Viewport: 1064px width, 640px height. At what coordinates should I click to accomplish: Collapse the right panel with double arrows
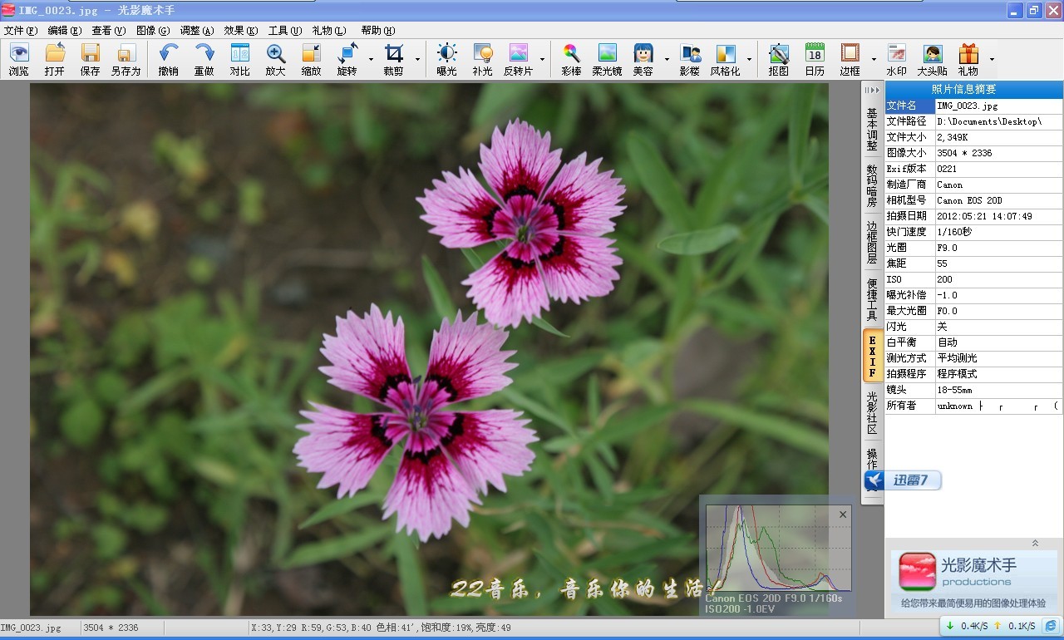coord(871,90)
